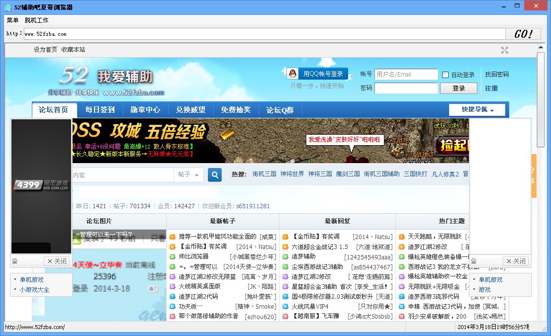
Task: Click the 收藏本站 link
Action: [x=73, y=50]
